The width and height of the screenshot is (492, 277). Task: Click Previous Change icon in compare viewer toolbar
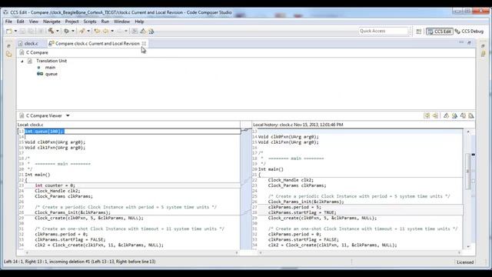pyautogui.click(x=471, y=116)
